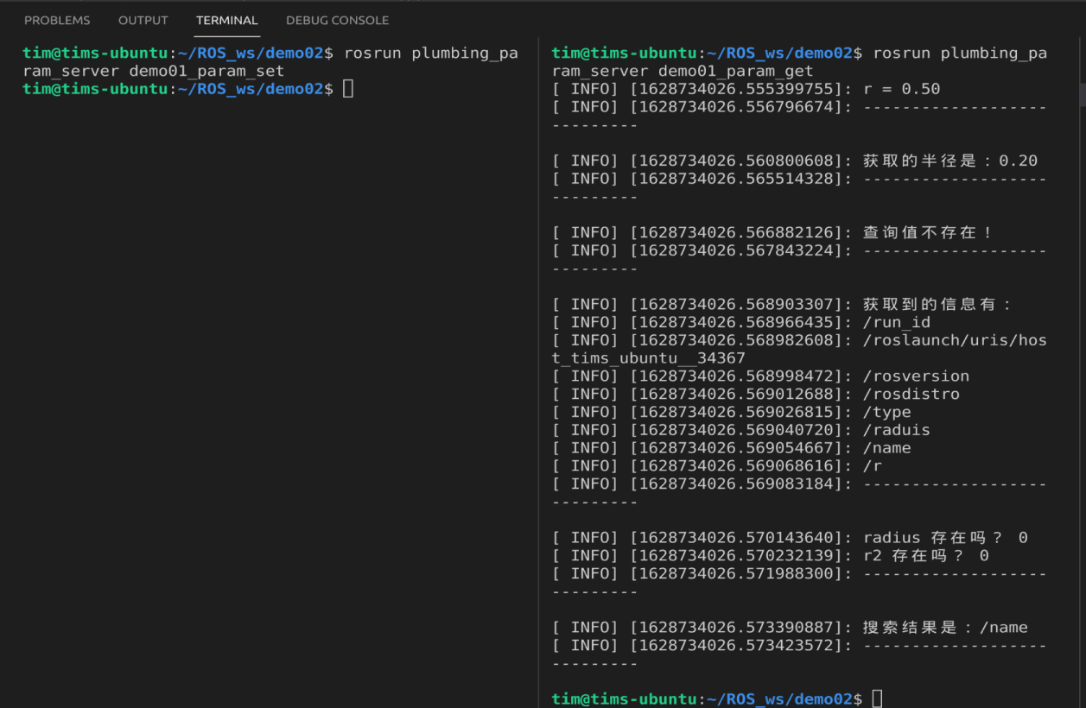Select the TERMINAL tab

227,20
